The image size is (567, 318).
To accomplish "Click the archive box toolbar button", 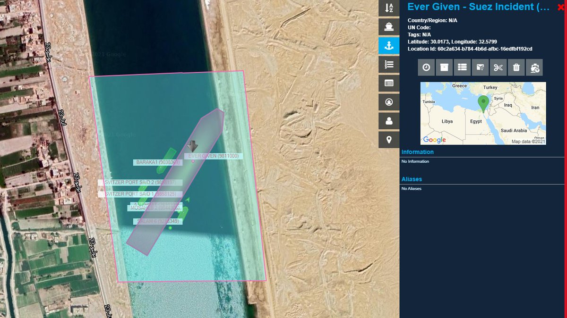I will click(x=444, y=67).
